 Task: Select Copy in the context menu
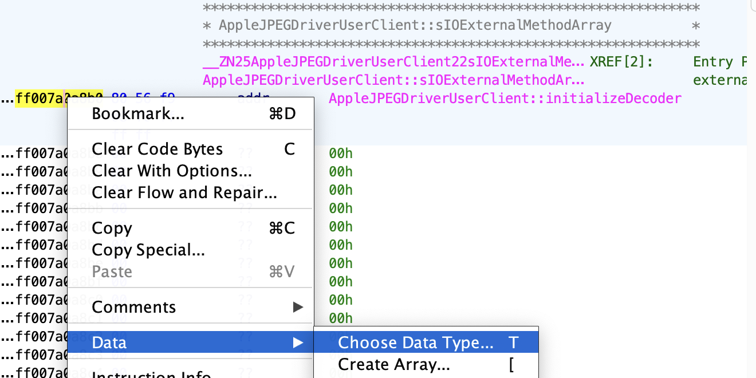112,228
